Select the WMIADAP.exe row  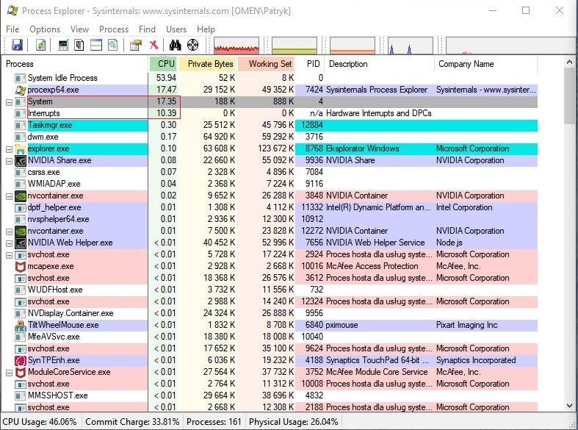(x=270, y=184)
